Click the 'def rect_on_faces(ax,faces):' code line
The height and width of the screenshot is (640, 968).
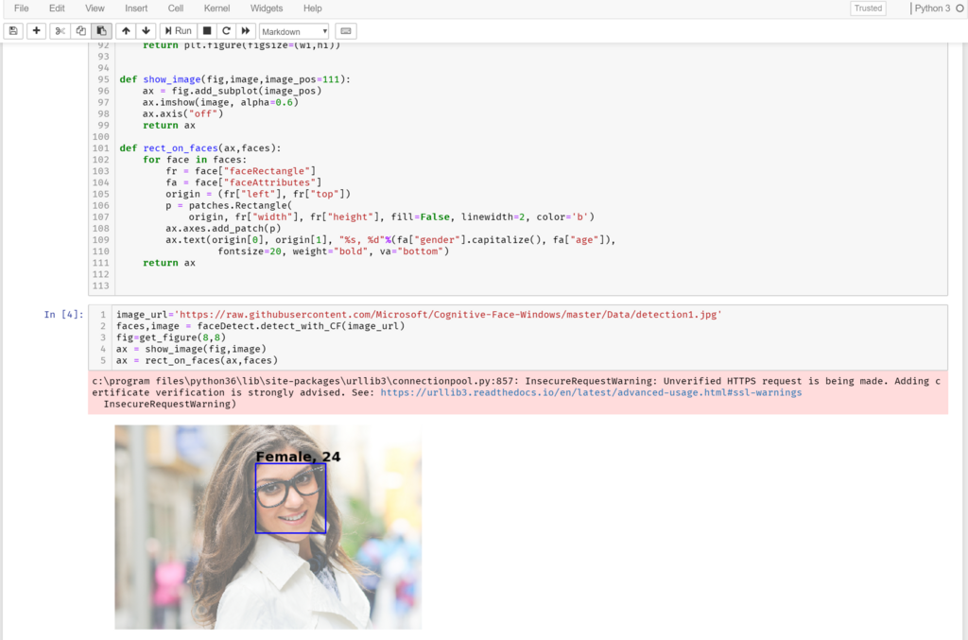tap(200, 148)
